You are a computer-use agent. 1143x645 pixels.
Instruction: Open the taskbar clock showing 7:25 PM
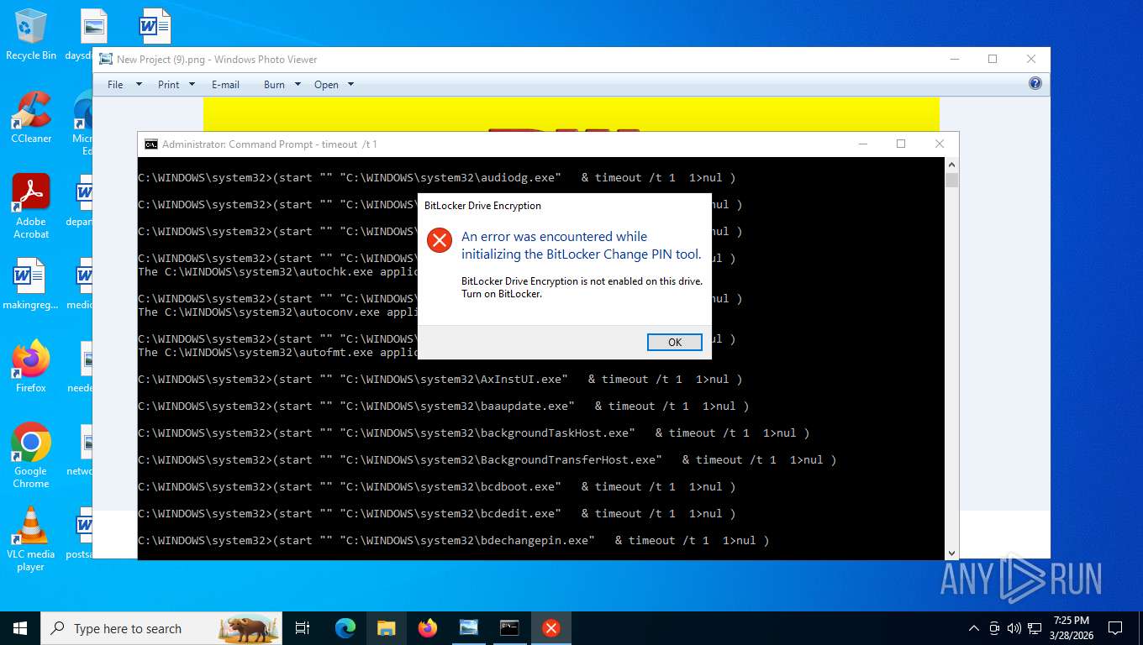tap(1070, 628)
